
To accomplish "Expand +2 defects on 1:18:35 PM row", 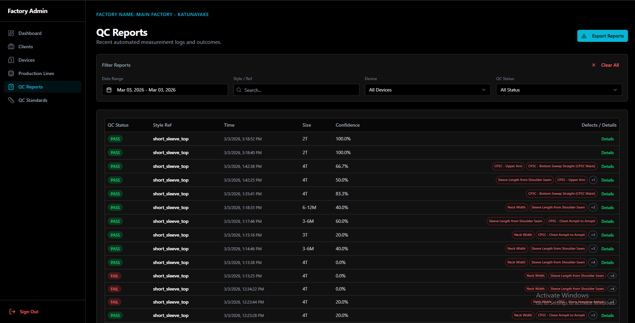I will (x=593, y=207).
